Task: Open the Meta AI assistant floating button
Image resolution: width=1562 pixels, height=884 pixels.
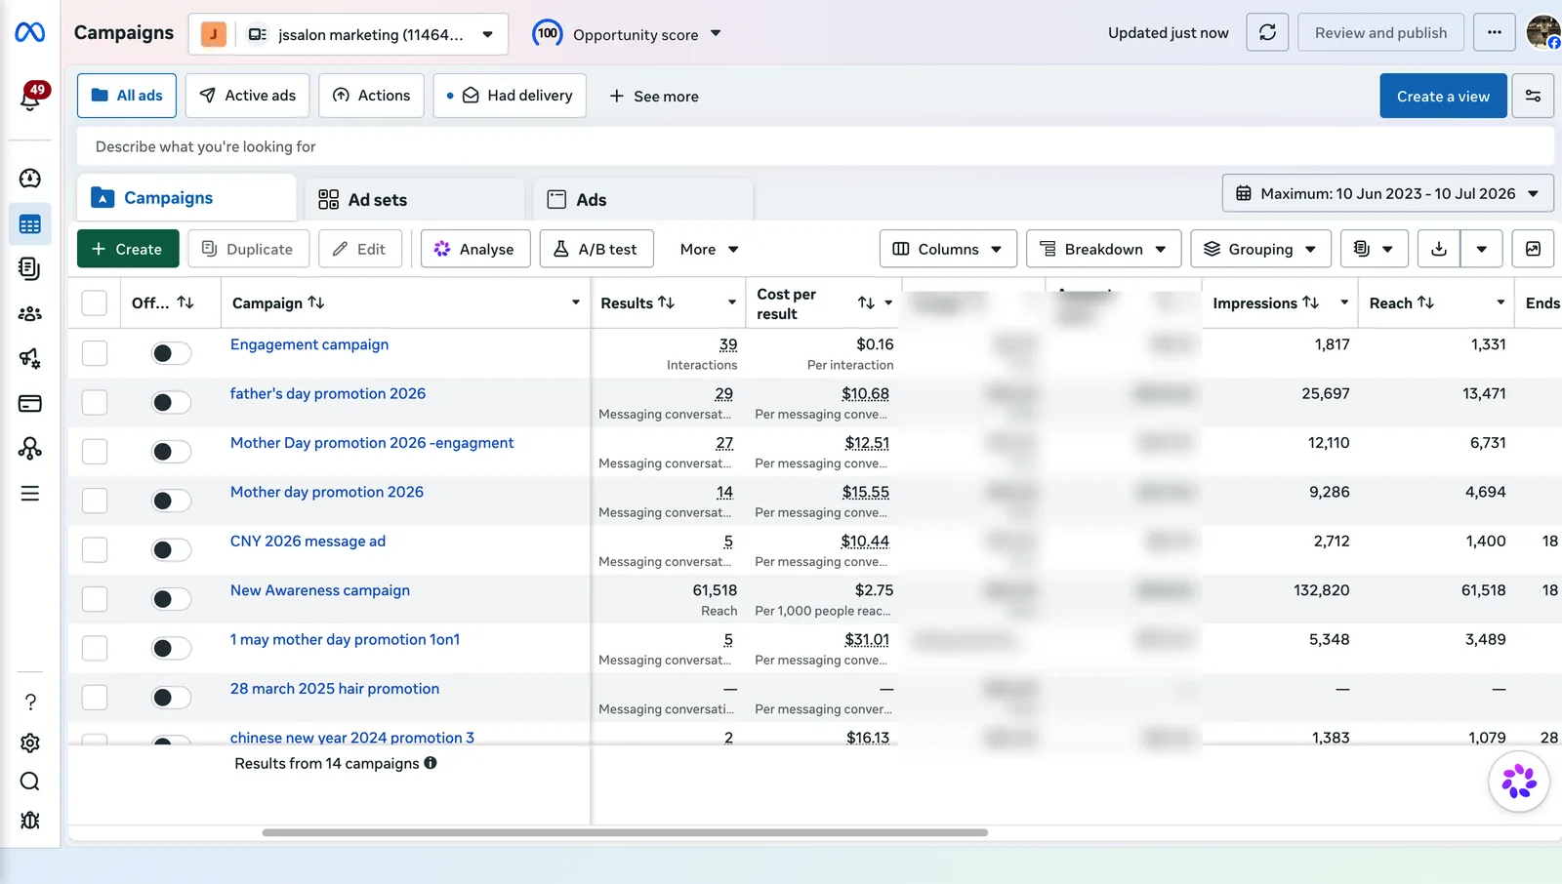Action: coord(1519,782)
